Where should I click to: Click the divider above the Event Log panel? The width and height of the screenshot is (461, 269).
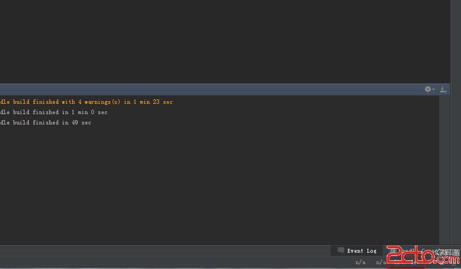pyautogui.click(x=217, y=83)
